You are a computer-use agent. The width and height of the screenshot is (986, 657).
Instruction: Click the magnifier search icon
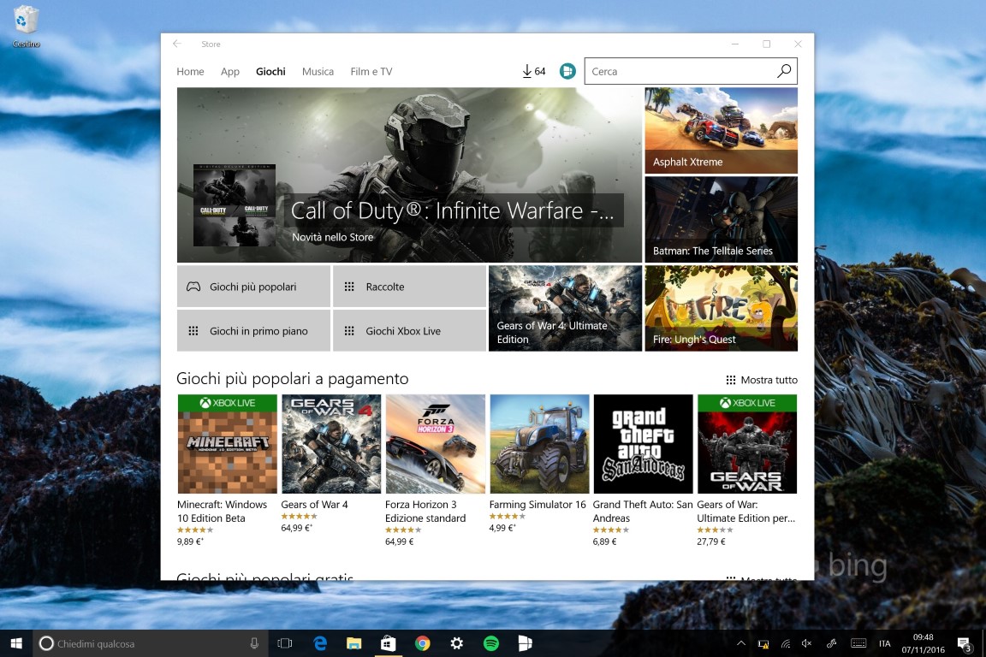(x=783, y=71)
